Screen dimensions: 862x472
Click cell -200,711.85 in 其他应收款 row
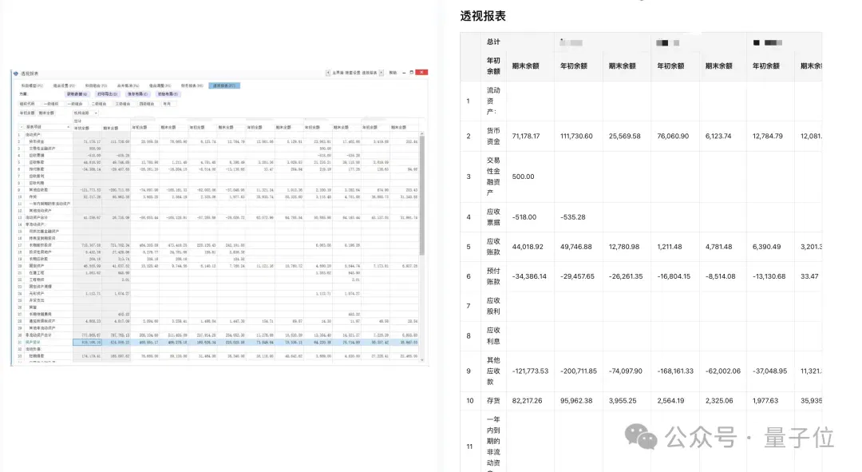point(579,371)
